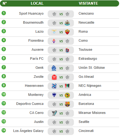Click the América yellow crest

[x=67, y=95]
